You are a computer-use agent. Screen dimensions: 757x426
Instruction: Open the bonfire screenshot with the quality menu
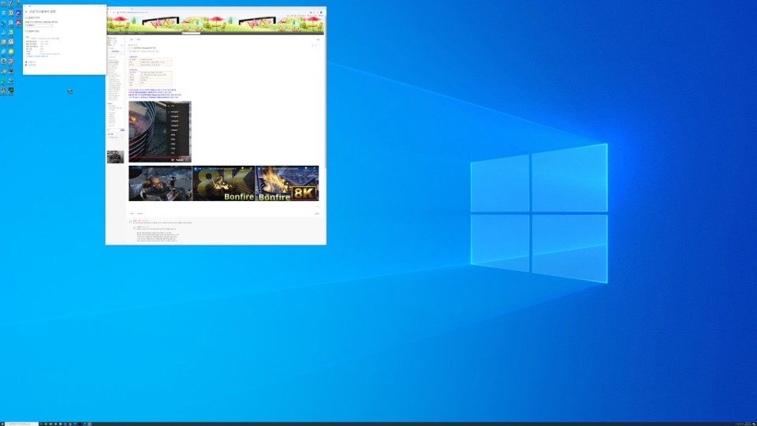click(x=160, y=132)
